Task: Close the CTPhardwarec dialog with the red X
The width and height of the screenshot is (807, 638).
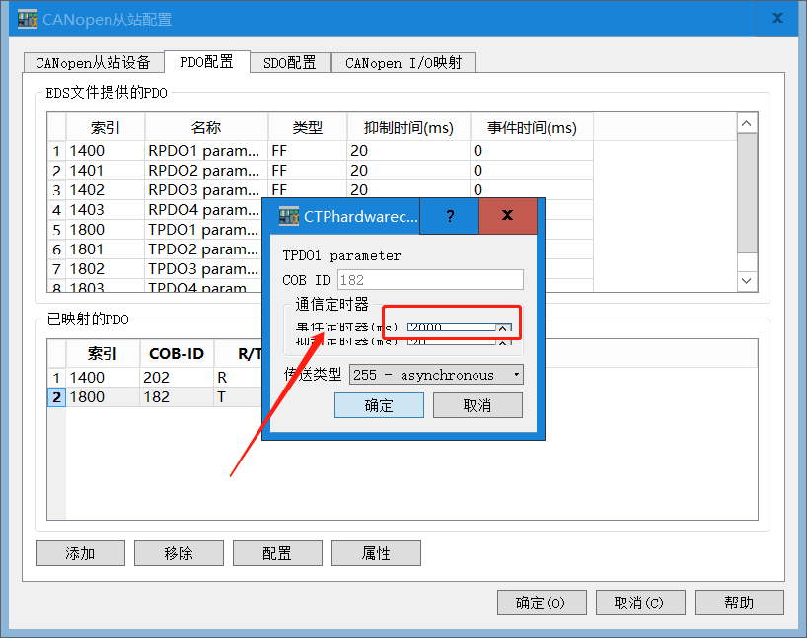Action: 508,216
